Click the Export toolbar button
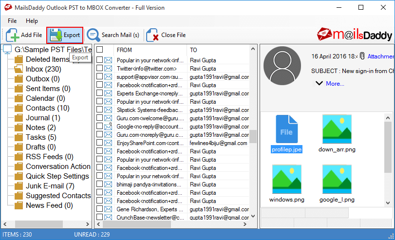 pyautogui.click(x=65, y=35)
